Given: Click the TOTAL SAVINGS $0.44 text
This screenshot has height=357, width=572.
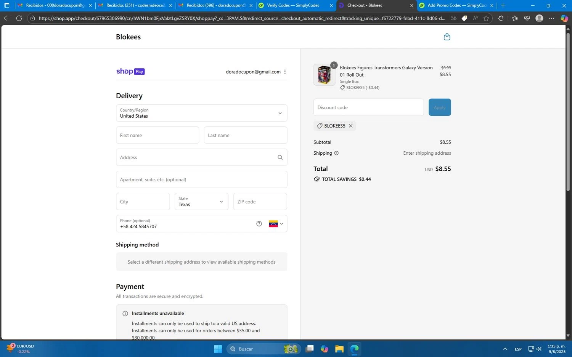Looking at the screenshot, I should (346, 179).
